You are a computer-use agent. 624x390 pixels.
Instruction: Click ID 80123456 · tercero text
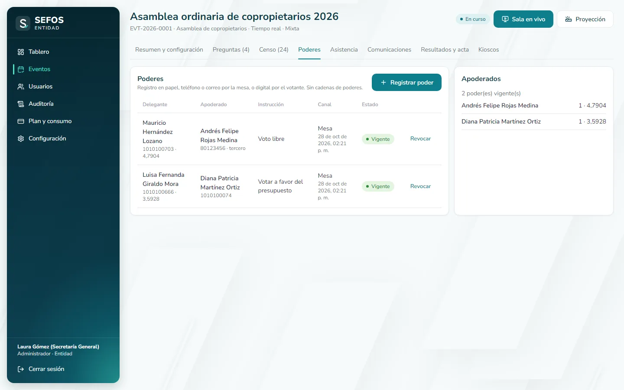(223, 148)
